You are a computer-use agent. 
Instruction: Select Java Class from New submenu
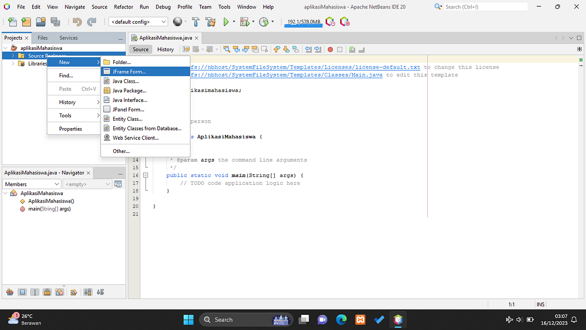point(145,81)
